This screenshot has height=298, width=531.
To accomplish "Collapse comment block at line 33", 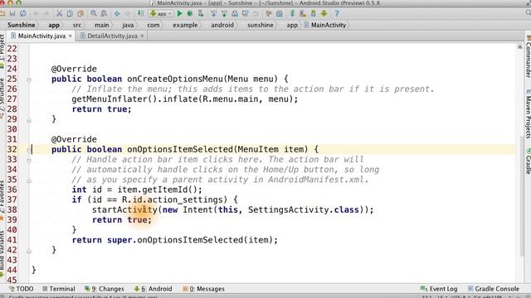I will [29, 160].
